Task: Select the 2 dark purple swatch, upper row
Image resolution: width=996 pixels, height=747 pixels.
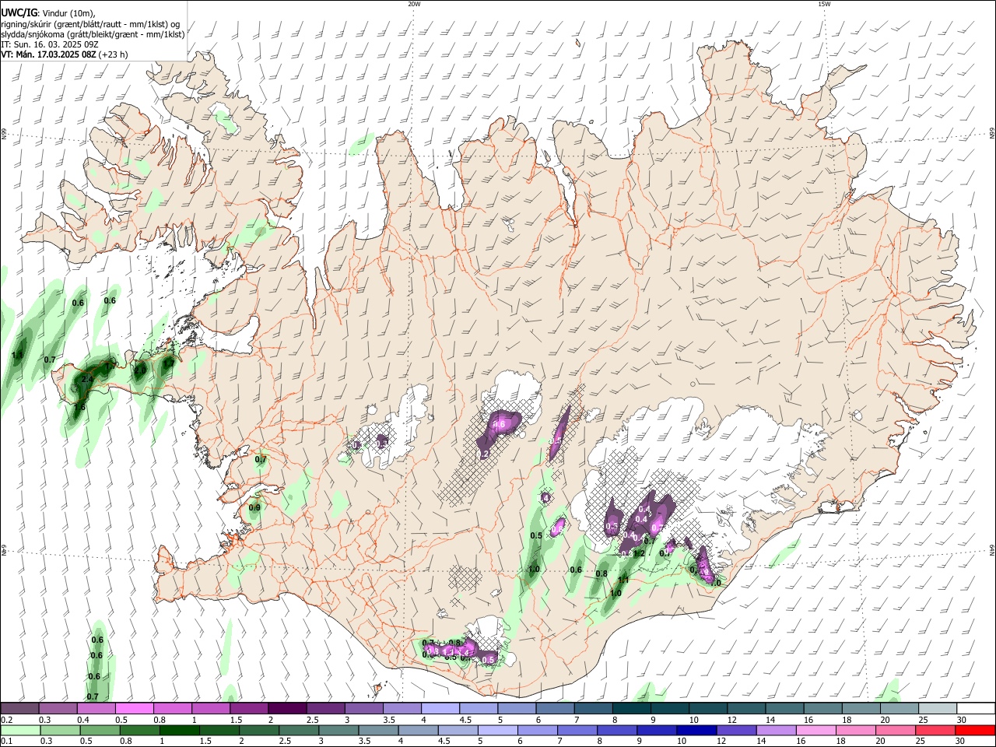Action: (286, 709)
